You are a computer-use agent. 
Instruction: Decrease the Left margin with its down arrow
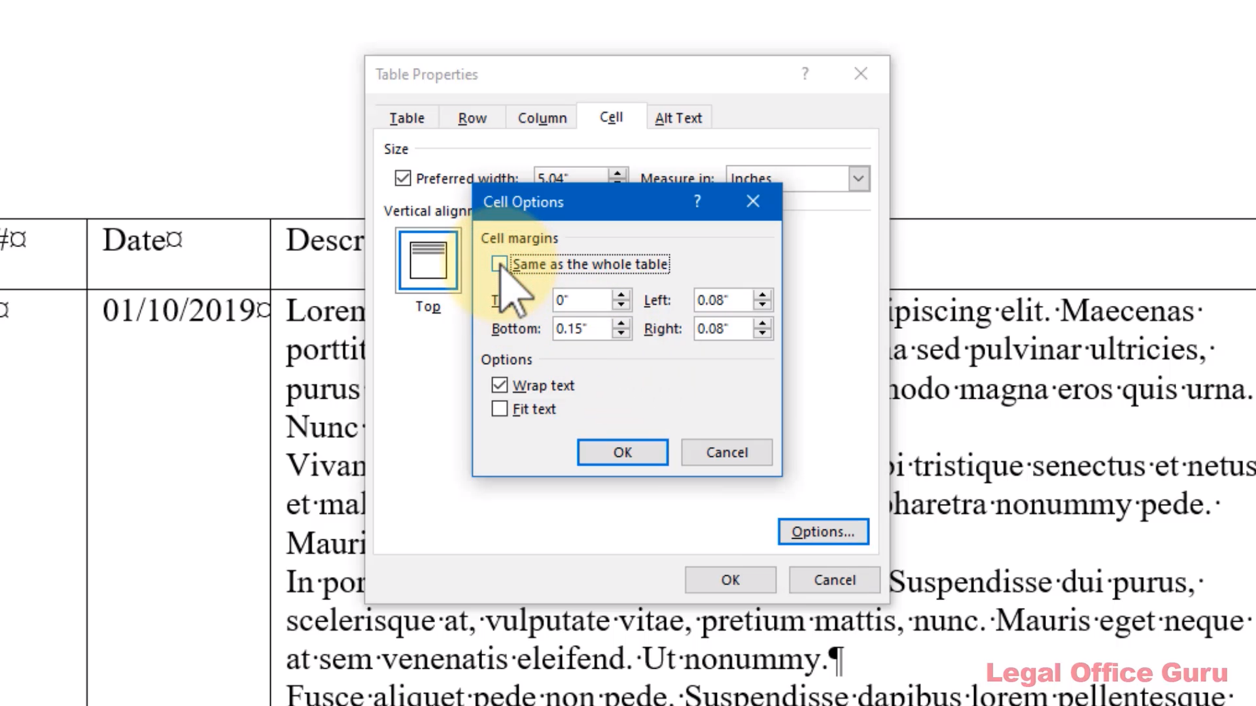pos(761,305)
